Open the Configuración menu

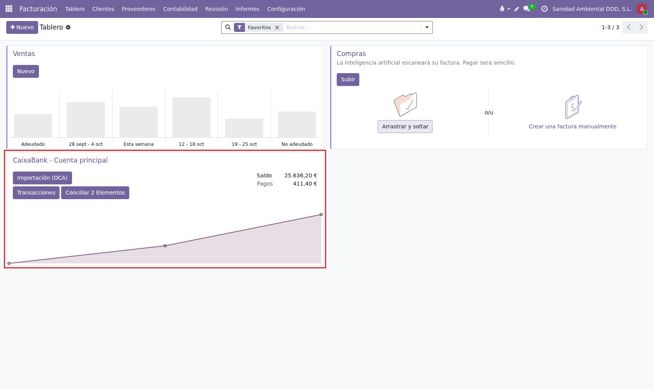click(286, 9)
